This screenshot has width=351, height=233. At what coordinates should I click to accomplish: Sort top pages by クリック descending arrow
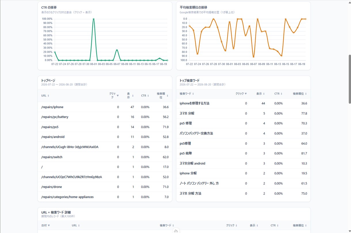point(118,96)
